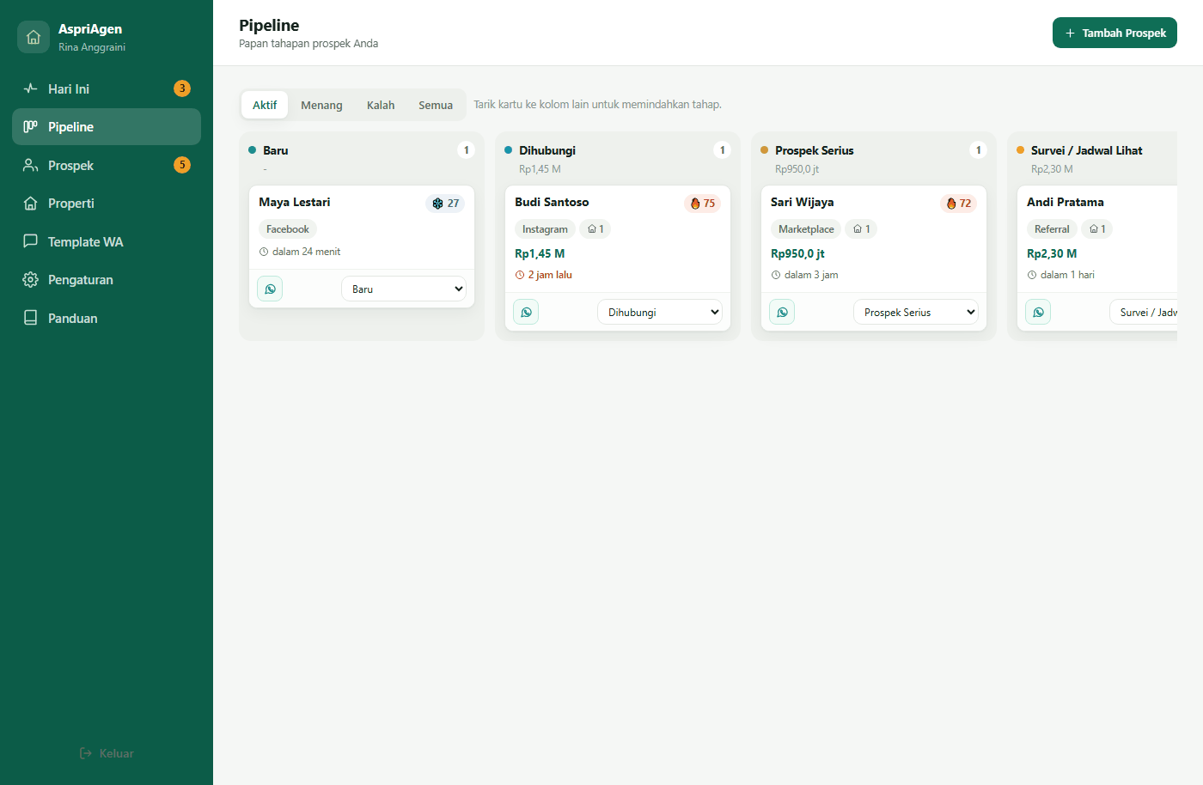Click the Referral source tag on Andi Pratama
1203x785 pixels.
[1052, 229]
